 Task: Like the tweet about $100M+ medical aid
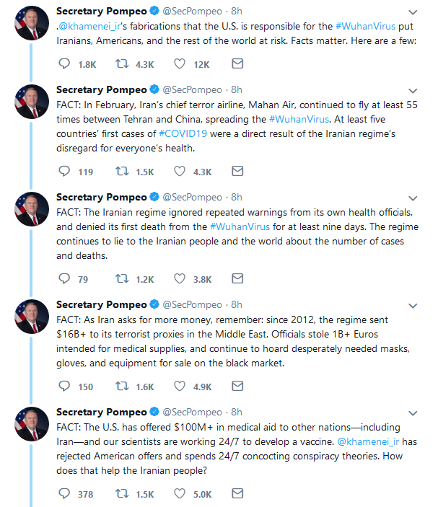click(180, 494)
